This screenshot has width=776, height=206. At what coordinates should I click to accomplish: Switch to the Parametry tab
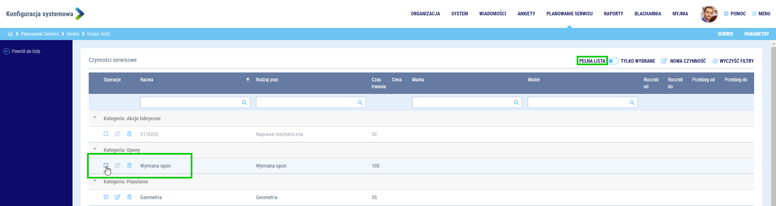pos(756,34)
